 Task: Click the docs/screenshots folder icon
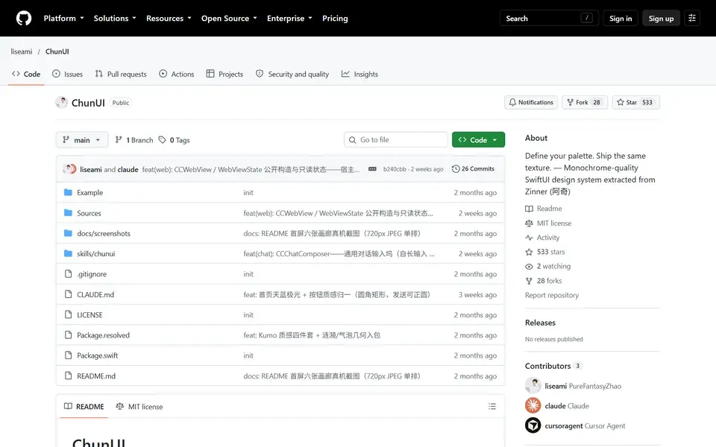click(68, 233)
